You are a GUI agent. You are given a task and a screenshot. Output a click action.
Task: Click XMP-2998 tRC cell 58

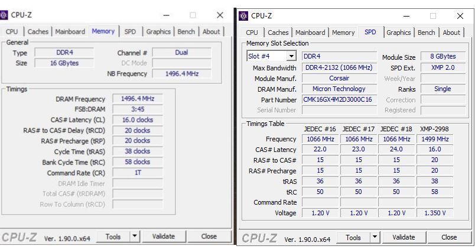pyautogui.click(x=435, y=192)
